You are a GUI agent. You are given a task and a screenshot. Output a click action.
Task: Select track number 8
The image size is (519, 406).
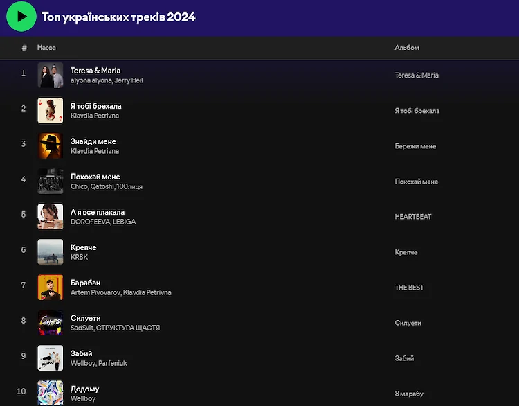point(24,321)
